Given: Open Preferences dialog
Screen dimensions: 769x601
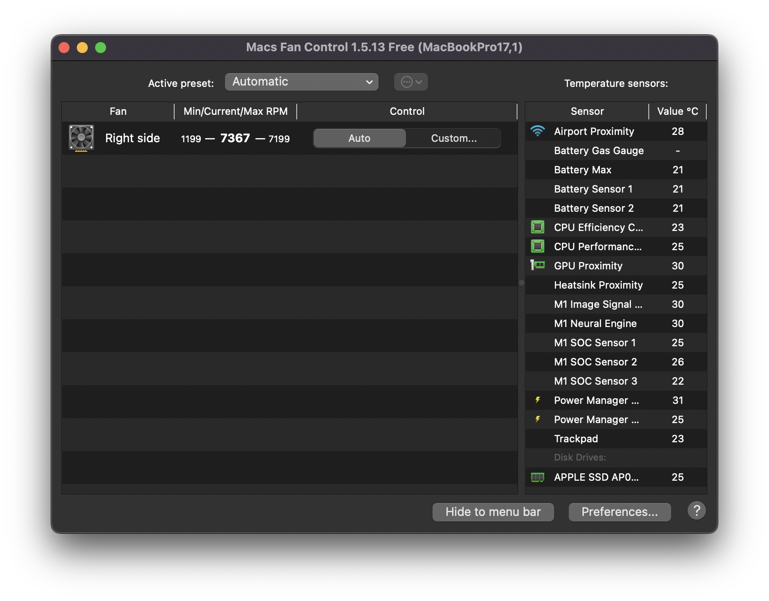Looking at the screenshot, I should pos(620,512).
